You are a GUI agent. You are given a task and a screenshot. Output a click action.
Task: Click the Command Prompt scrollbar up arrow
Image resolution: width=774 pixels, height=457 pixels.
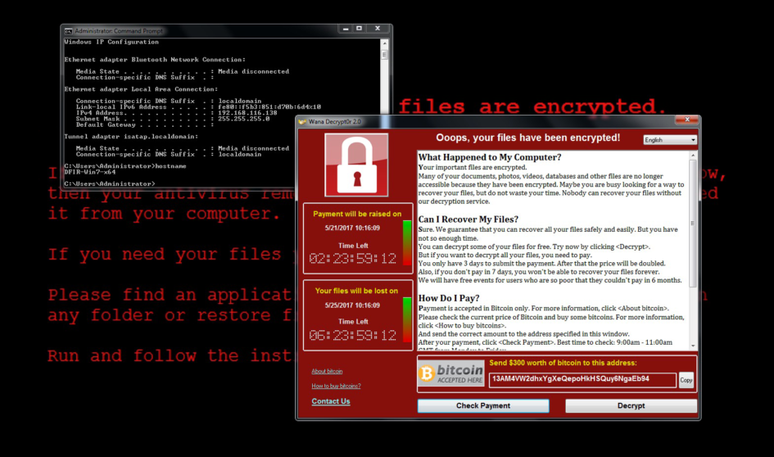click(384, 44)
